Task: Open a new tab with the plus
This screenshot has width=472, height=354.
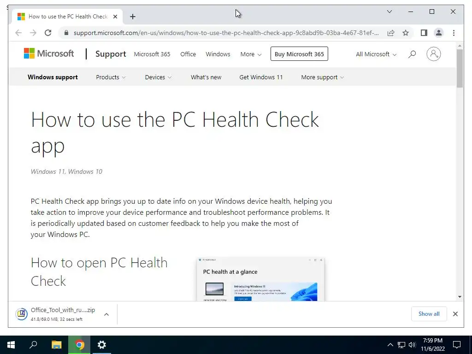Action: click(133, 17)
